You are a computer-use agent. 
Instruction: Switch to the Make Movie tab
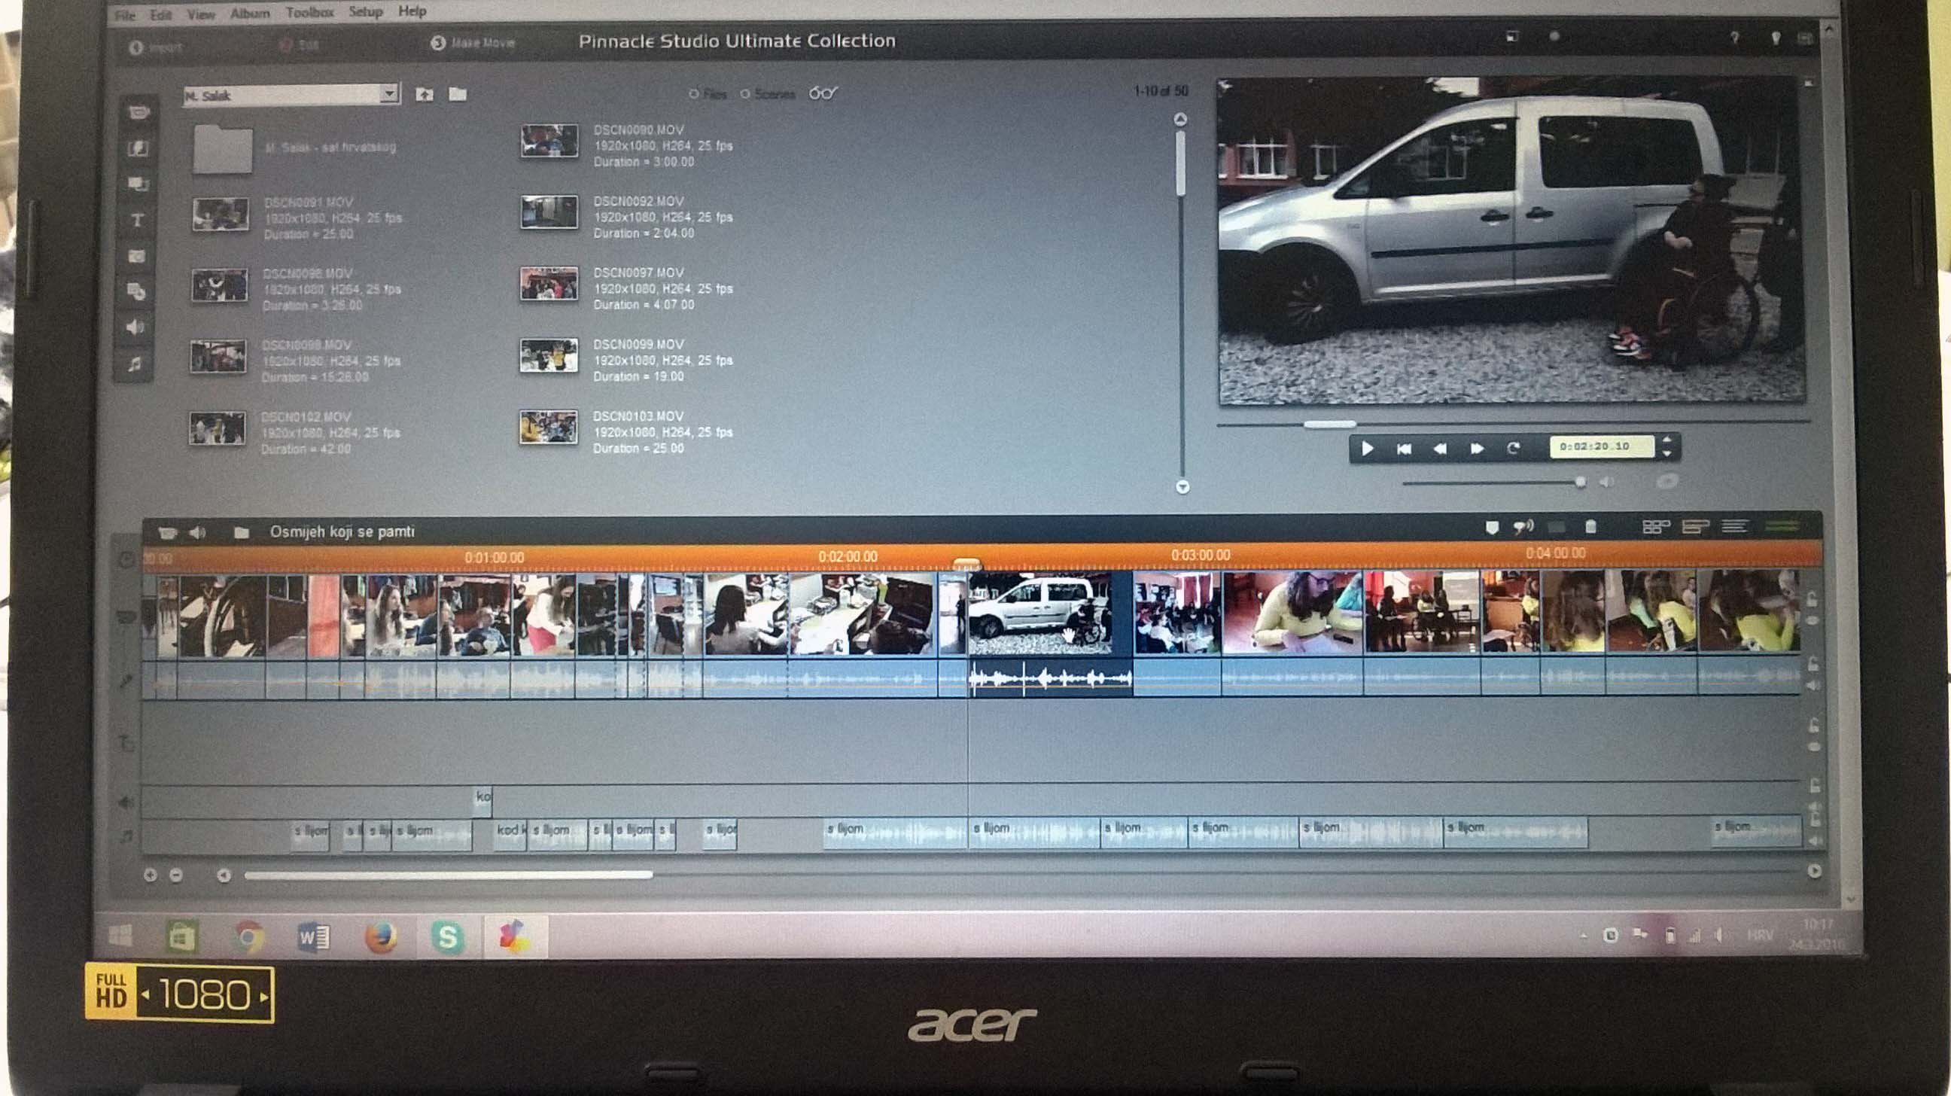pyautogui.click(x=473, y=43)
